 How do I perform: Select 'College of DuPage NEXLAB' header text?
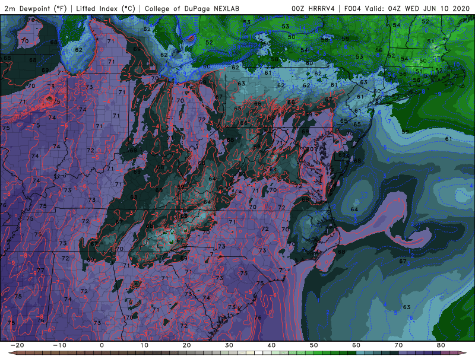[x=192, y=8]
